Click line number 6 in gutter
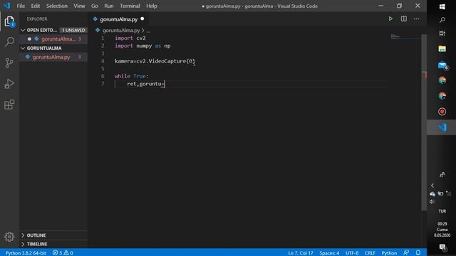 coord(103,76)
